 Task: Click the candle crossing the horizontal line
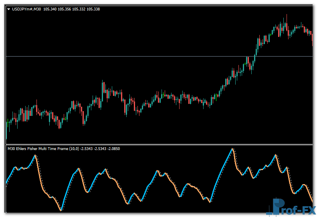coord(254,56)
